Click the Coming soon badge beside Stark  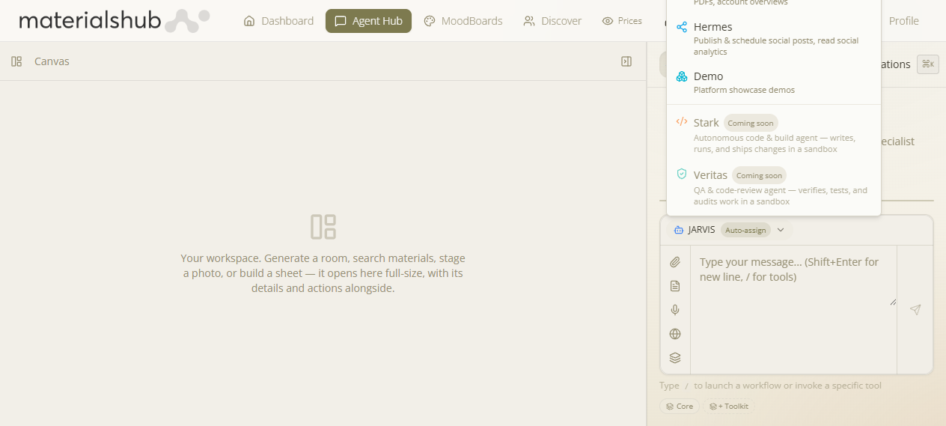point(751,123)
